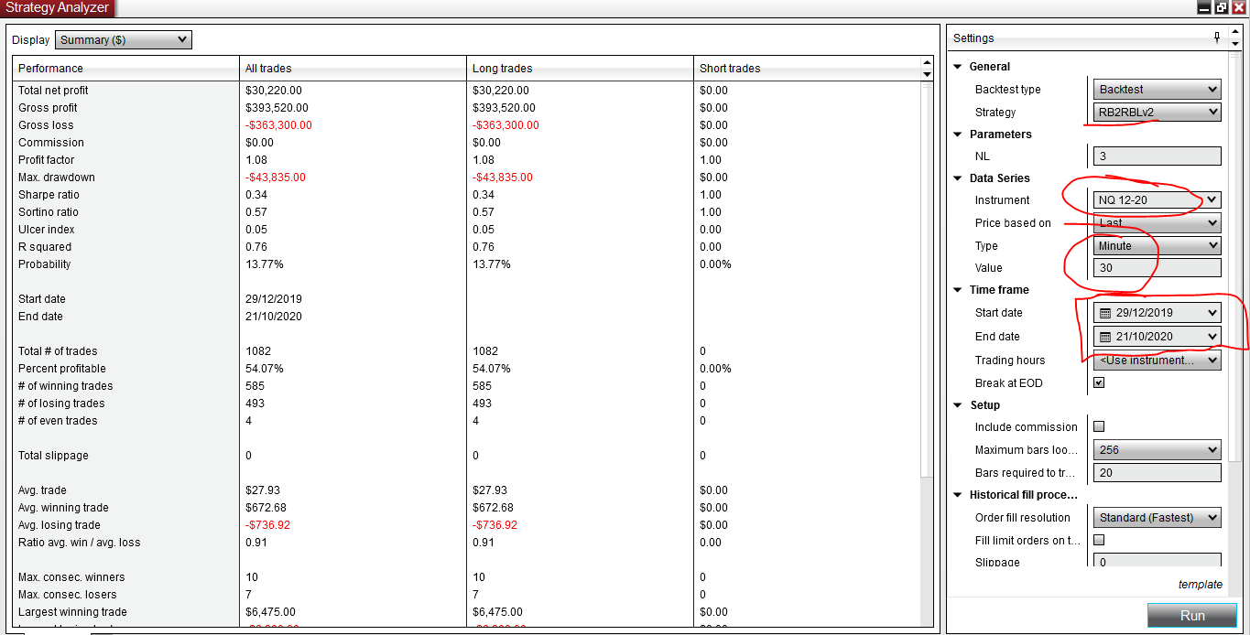Click the Total net profit row label
The width and height of the screenshot is (1250, 635).
pos(53,91)
